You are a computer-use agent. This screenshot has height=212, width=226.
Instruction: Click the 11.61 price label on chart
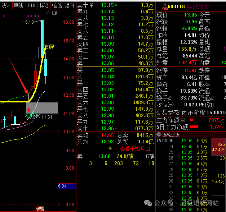[x=47, y=117]
